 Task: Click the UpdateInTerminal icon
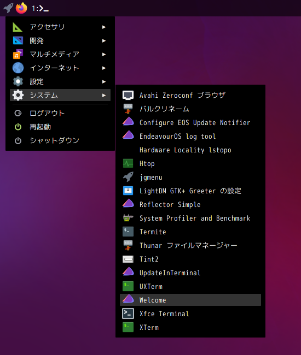click(x=128, y=271)
